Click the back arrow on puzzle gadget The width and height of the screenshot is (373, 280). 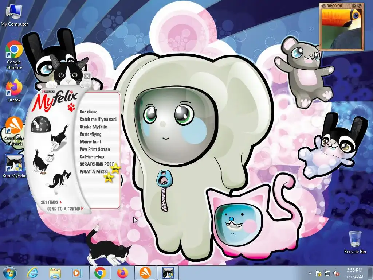[x=324, y=6]
